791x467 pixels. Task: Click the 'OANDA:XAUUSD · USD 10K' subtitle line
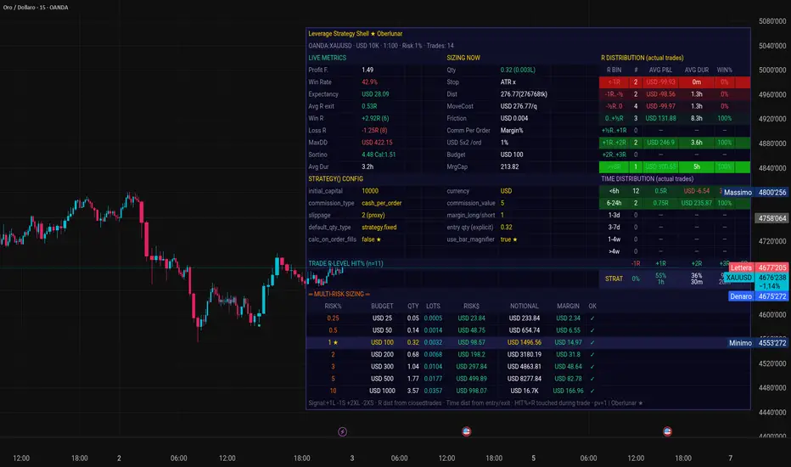coord(381,46)
